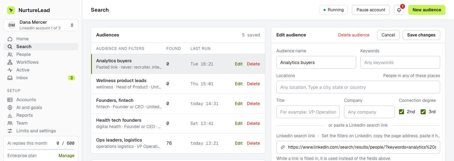Open Limits and settings
The width and height of the screenshot is (454, 161).
41,131
